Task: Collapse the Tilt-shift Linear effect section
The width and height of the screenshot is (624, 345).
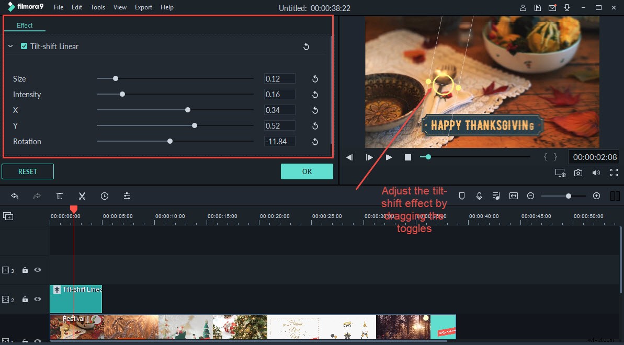Action: point(9,46)
